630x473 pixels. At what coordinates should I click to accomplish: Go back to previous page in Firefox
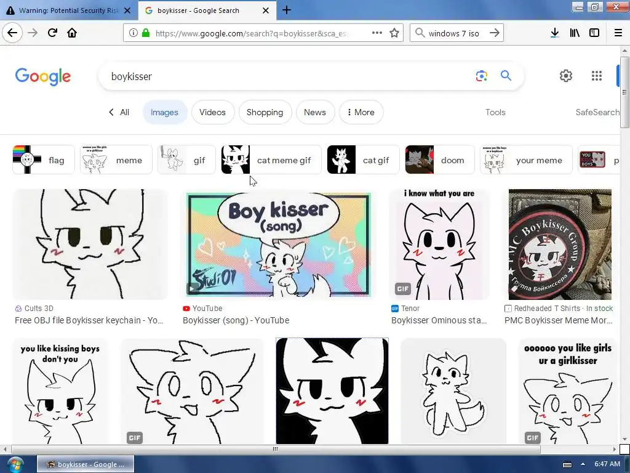[x=12, y=33]
